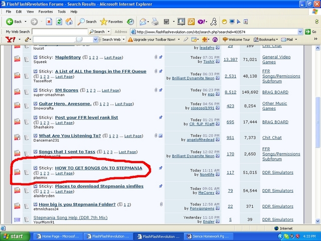Toggle the checkmark beside What Are You Listening To?
The height and width of the screenshot is (241, 321).
[x=36, y=136]
